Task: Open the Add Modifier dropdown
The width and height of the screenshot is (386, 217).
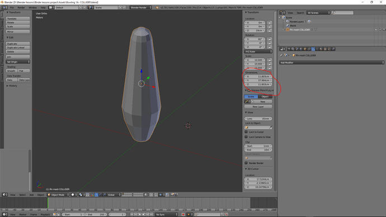Action: pyautogui.click(x=332, y=63)
